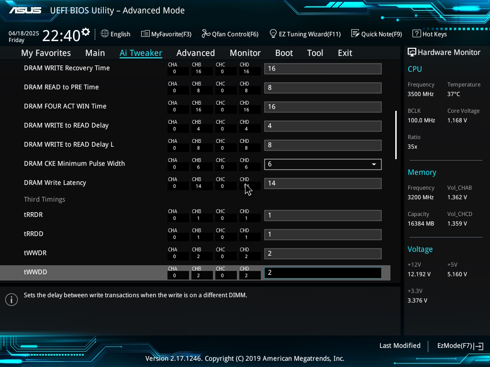Click Quick Note(F9) label

pos(381,34)
